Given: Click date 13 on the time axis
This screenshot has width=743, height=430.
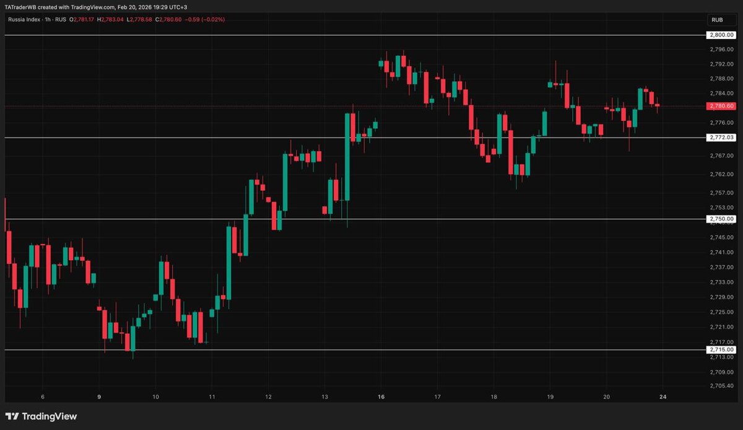Looking at the screenshot, I should [x=324, y=397].
